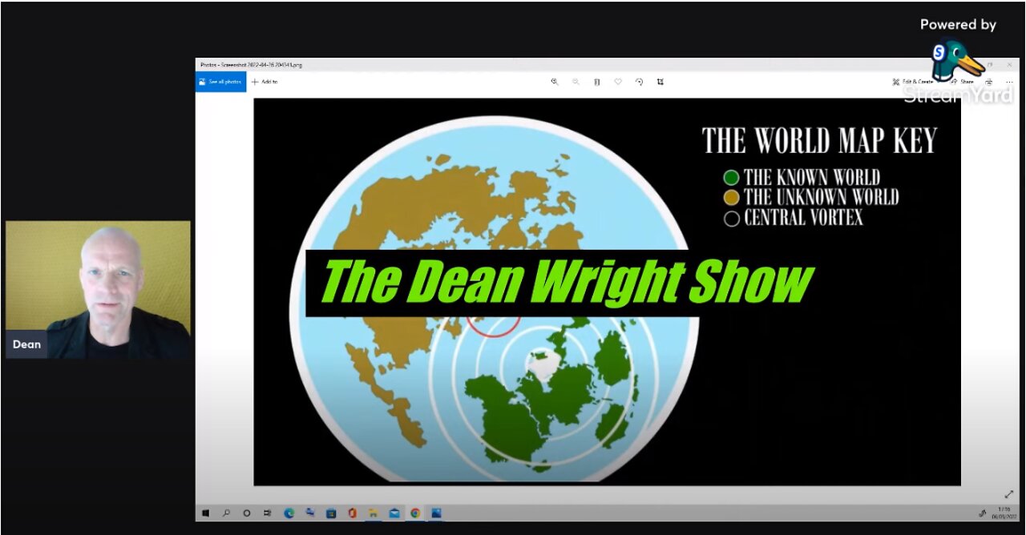This screenshot has width=1026, height=535.
Task: Switch to Google Chrome on the taskbar
Action: (x=415, y=513)
